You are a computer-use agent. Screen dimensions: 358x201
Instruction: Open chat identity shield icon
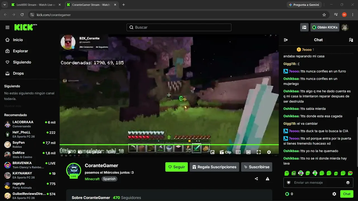(x=289, y=183)
